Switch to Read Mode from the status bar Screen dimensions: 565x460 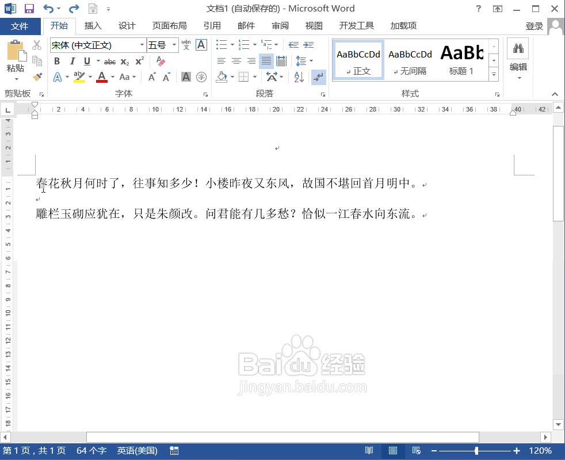[x=369, y=451]
